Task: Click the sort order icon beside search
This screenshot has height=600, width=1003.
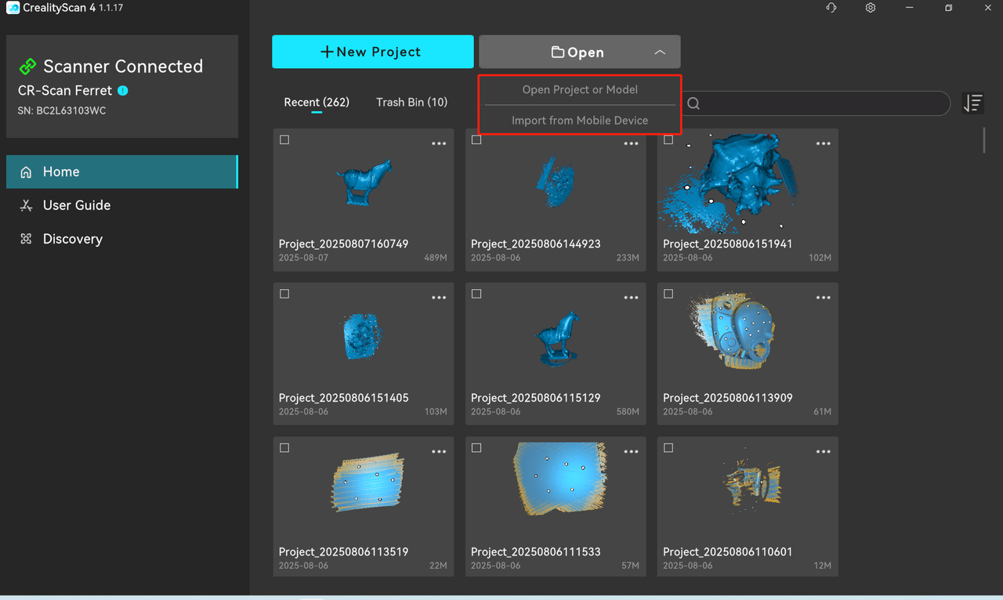Action: click(972, 103)
